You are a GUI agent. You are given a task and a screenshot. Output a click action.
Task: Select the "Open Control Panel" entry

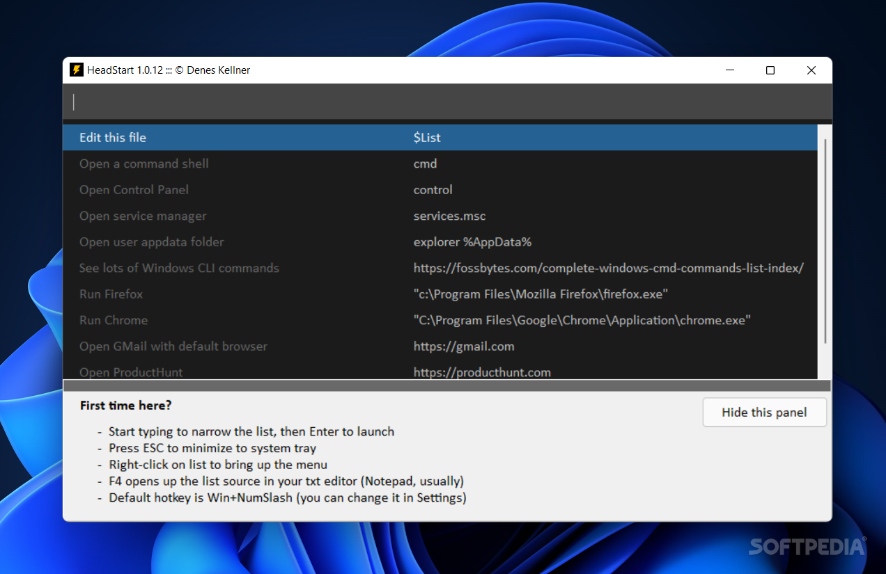[x=440, y=190]
